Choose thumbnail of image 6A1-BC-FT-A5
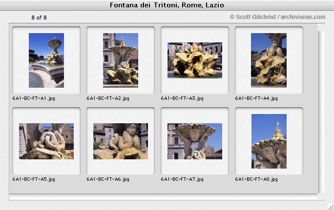The width and height of the screenshot is (334, 210). [46, 141]
